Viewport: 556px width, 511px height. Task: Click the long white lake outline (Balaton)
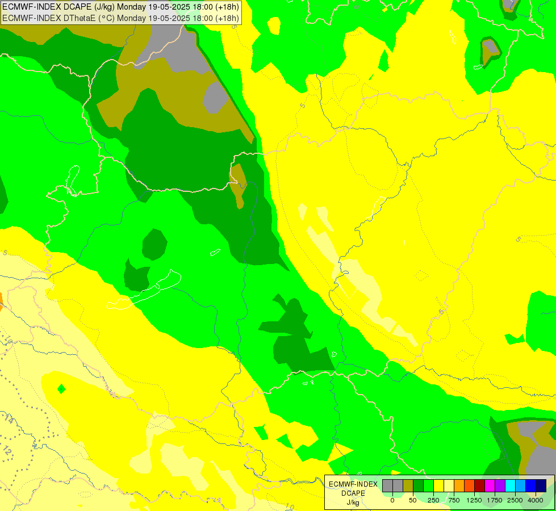(144, 290)
